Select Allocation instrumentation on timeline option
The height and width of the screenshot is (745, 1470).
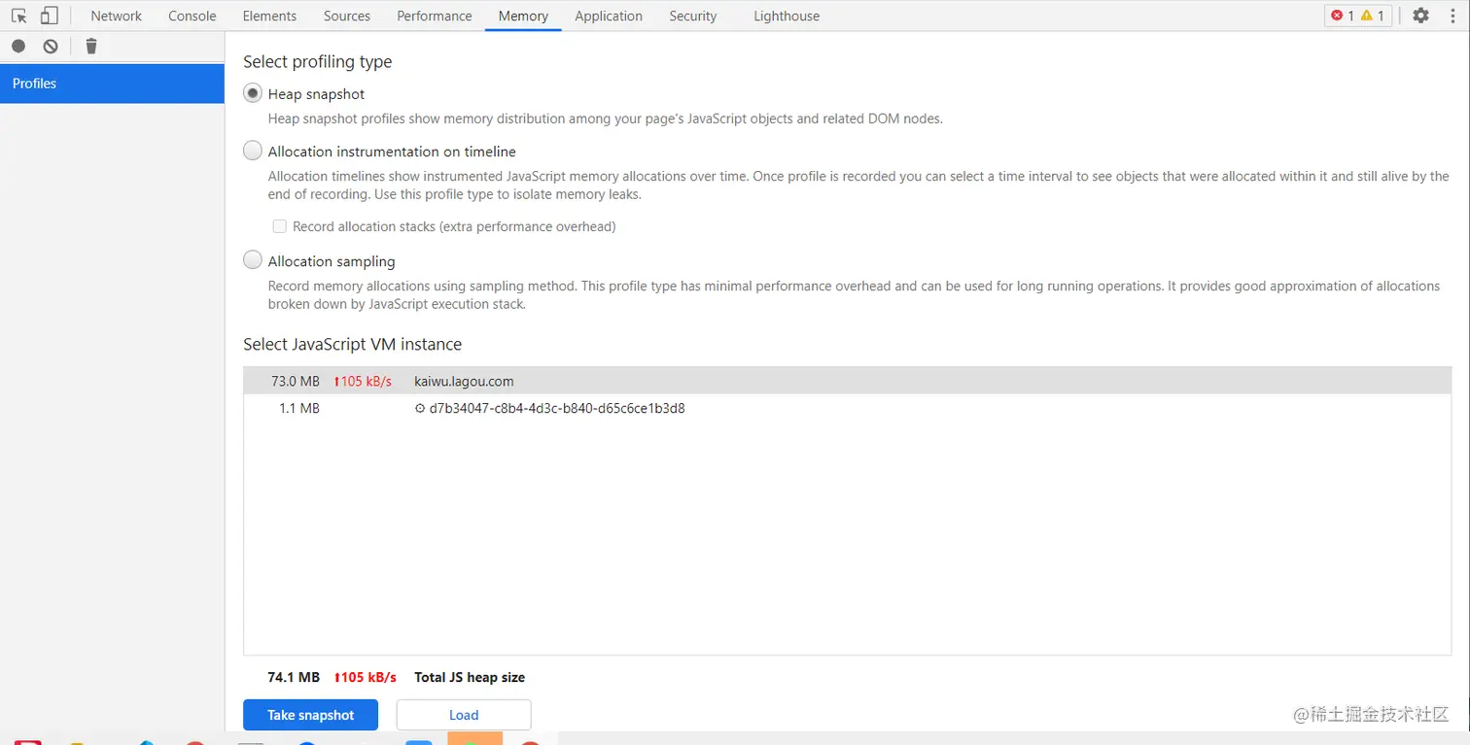click(x=253, y=151)
